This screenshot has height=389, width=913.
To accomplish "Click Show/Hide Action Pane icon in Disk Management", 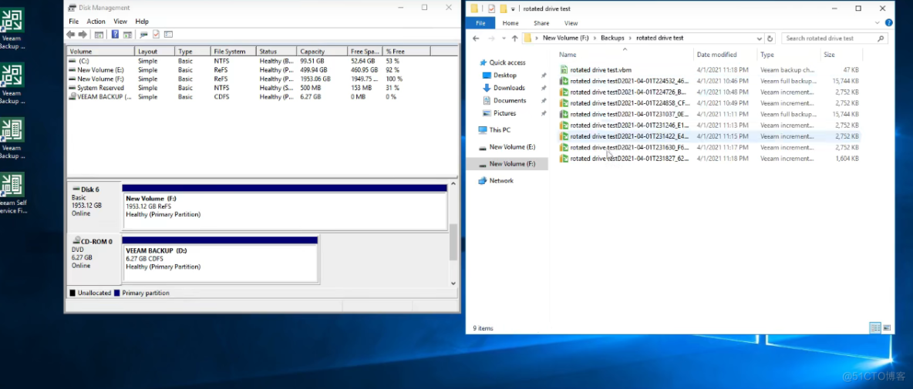I will click(x=127, y=35).
